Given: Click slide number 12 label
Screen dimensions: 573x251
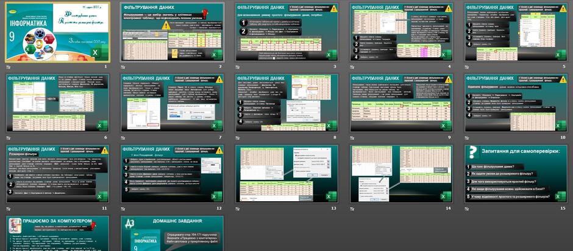Looking at the screenshot, I should 219,208.
